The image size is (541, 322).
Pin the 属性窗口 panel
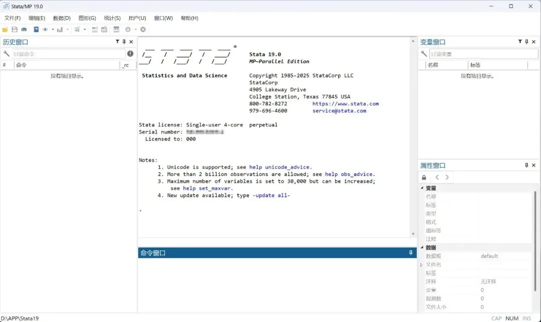tap(526, 165)
